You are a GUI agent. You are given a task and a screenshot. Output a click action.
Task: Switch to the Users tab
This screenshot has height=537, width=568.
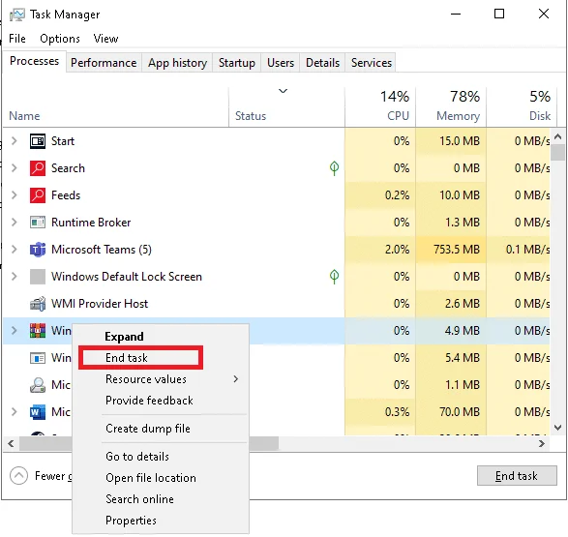point(281,63)
